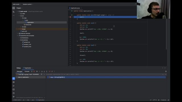Collapse the Scratches folder
Screen dimensions: 182x102
(19, 40)
